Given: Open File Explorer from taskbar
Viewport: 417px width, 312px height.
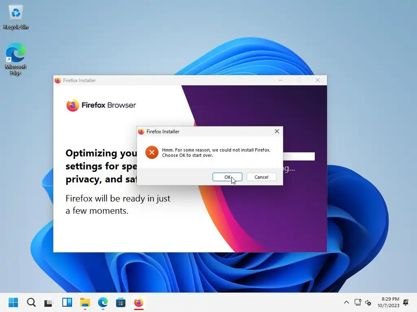Looking at the screenshot, I should click(x=85, y=302).
